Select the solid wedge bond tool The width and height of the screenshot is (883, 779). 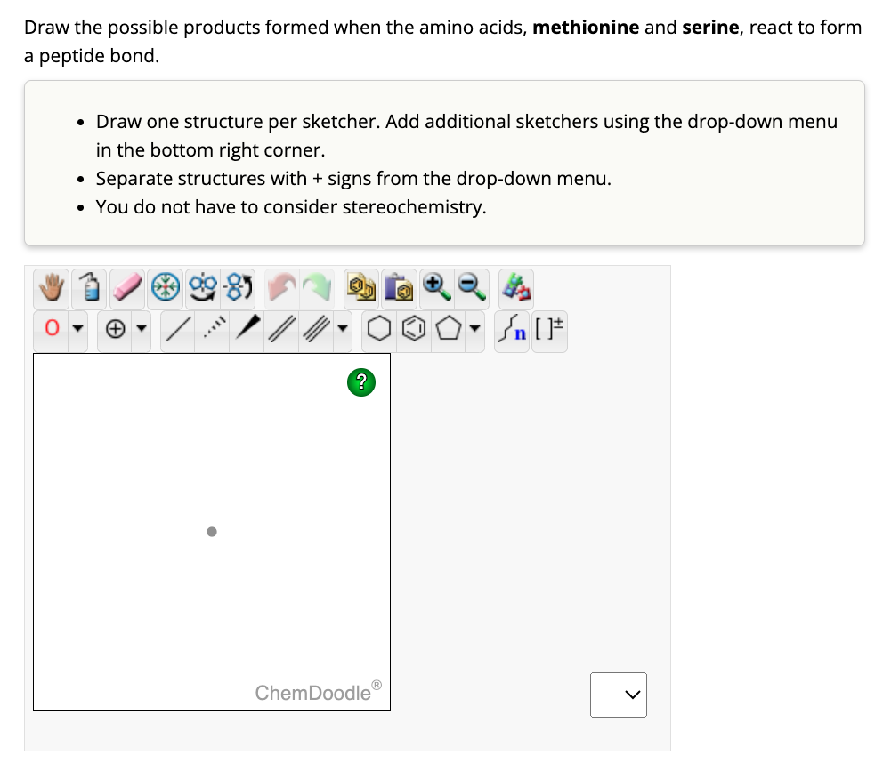[247, 329]
